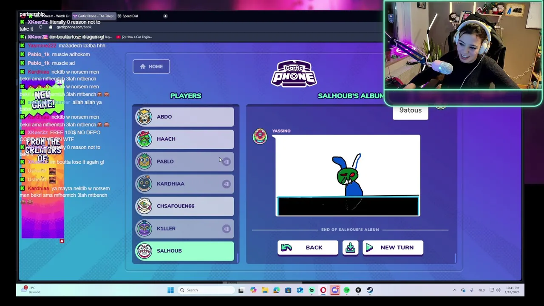
Task: Open Steam from the taskbar
Action: point(370,290)
